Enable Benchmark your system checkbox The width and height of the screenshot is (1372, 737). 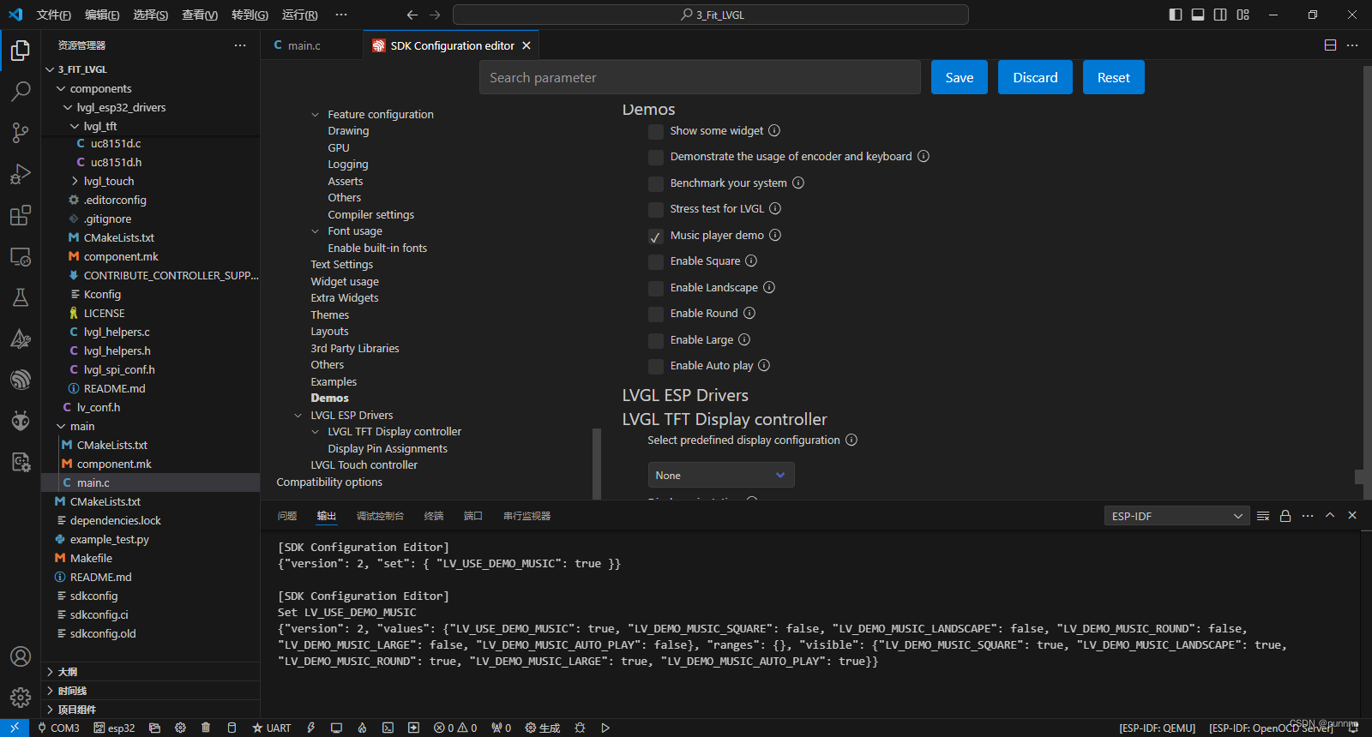pos(656,184)
